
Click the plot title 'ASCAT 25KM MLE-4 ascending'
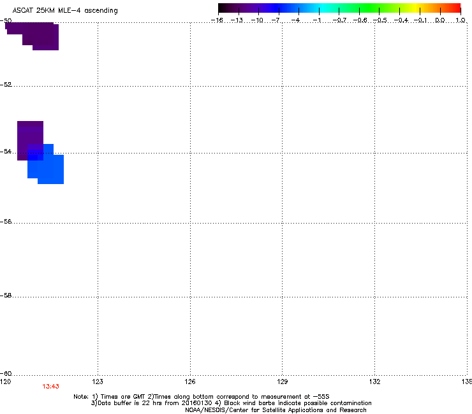pyautogui.click(x=65, y=10)
